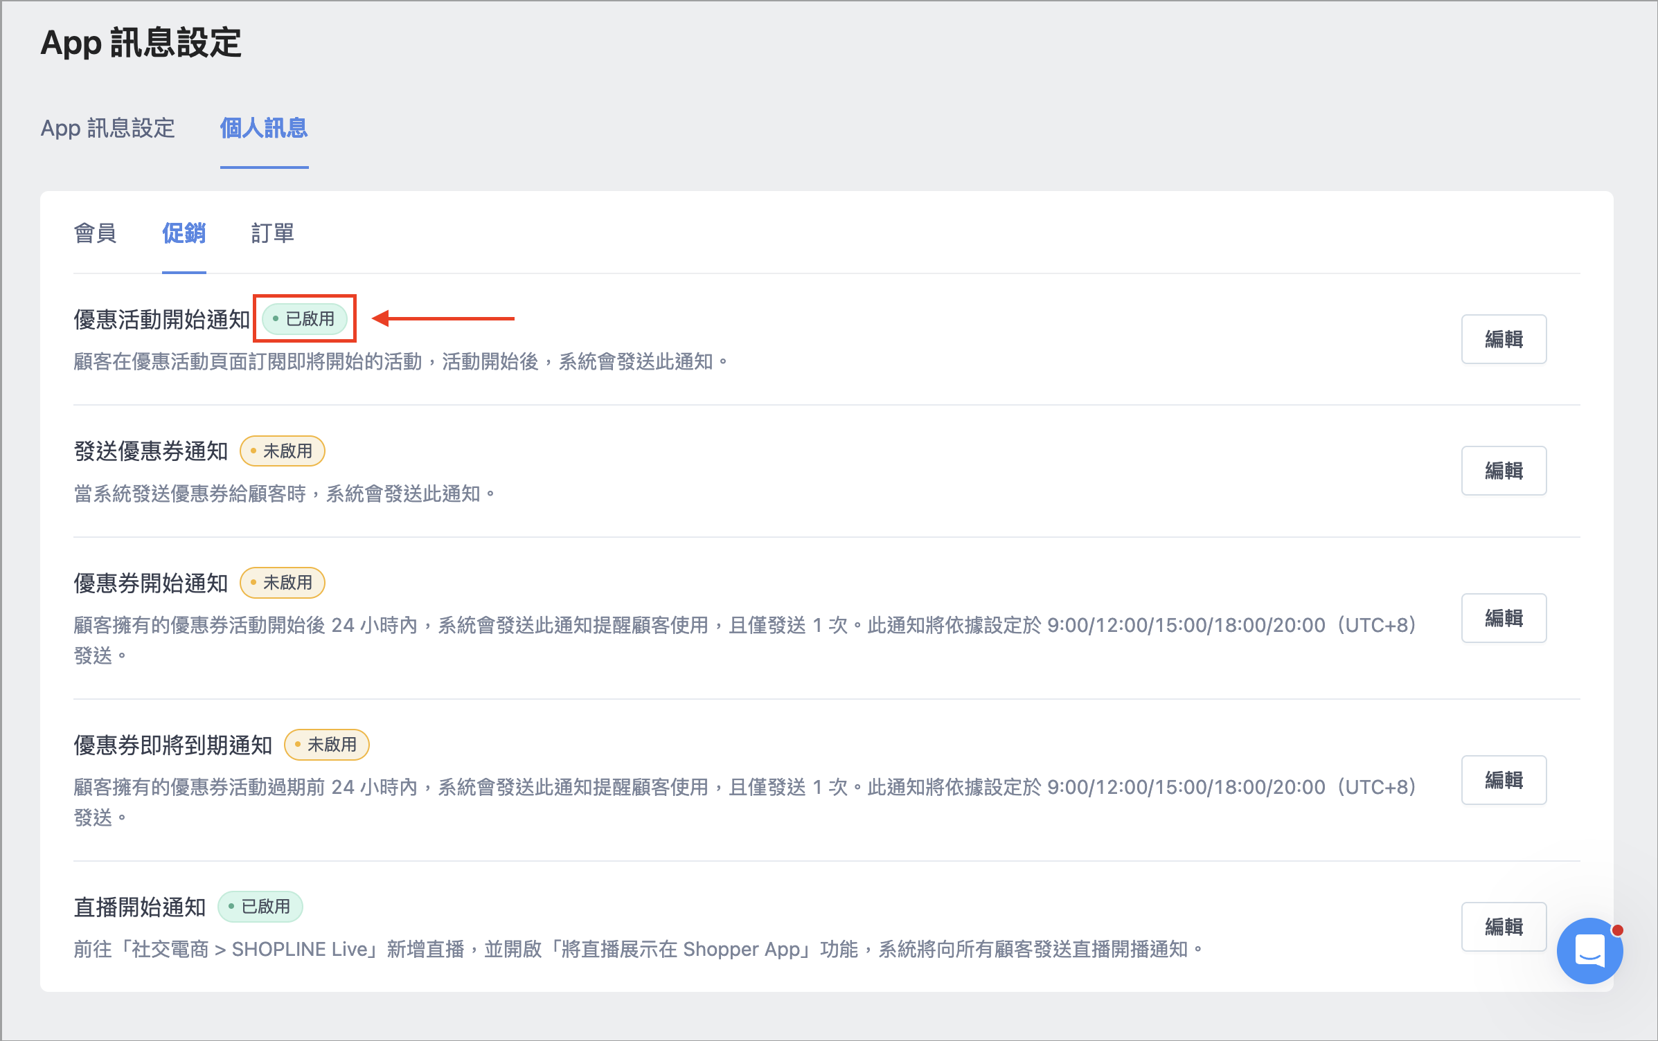Image resolution: width=1658 pixels, height=1041 pixels.
Task: Click the 已啟用 badge beside 直播開始通知
Action: pos(260,907)
